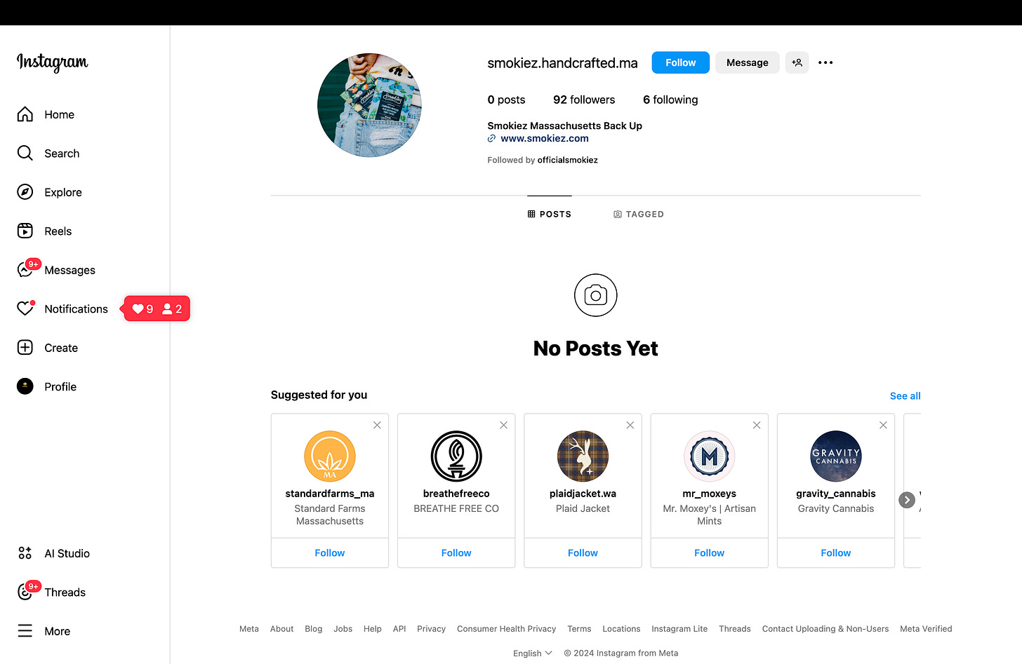Viewport: 1022px width, 664px height.
Task: Click the camera icon above No Posts Yet
Action: tap(596, 295)
